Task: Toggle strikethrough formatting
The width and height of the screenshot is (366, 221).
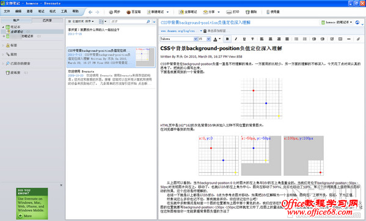Action: click(252, 39)
